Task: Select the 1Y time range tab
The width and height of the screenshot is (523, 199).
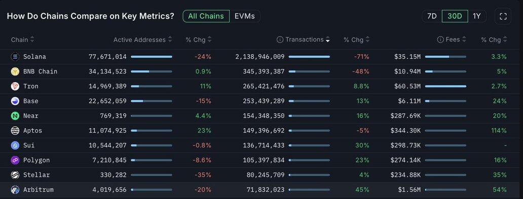Action: [x=477, y=16]
